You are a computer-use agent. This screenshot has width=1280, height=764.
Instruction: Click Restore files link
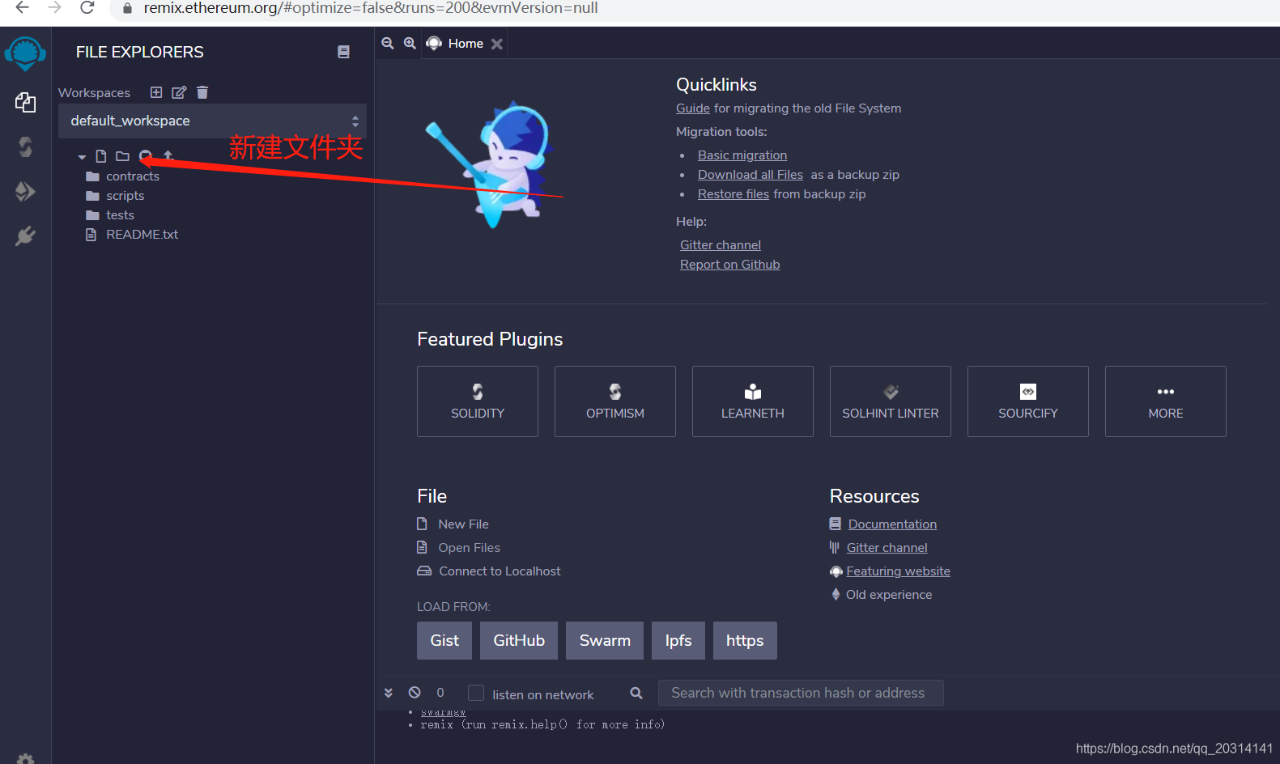734,194
